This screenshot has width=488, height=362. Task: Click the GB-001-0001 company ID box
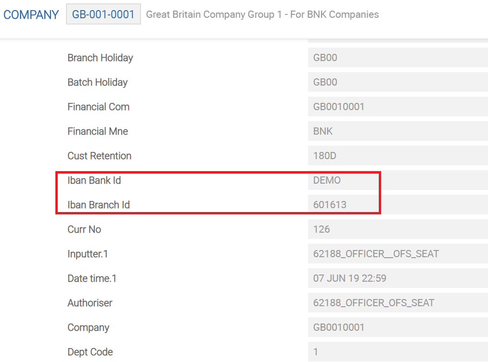[x=103, y=14]
